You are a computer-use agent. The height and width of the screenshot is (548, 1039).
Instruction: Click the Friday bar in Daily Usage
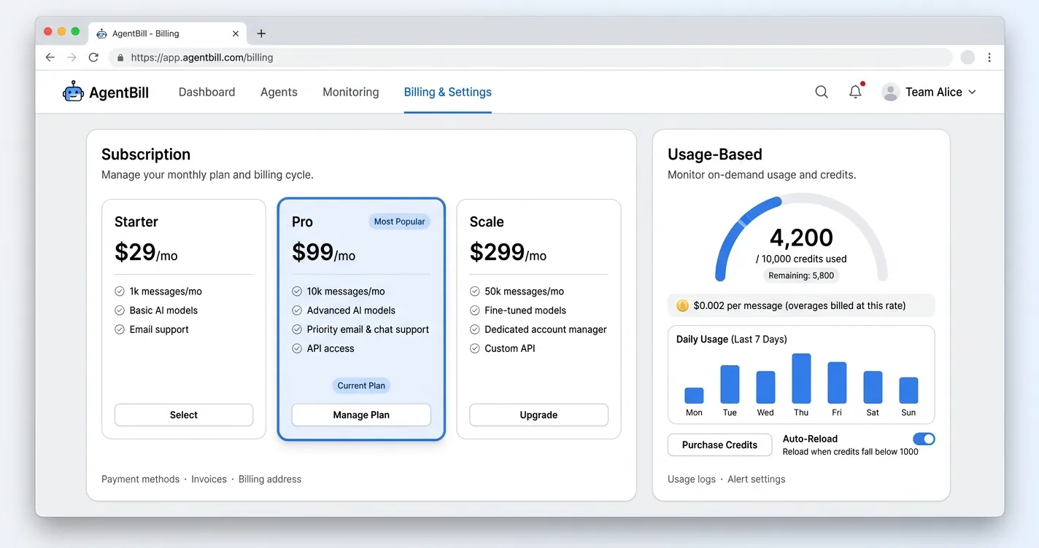837,383
